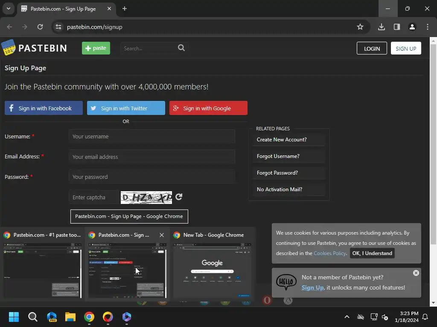Follow the Sign Up link in hello popup
This screenshot has height=327, width=437.
click(x=313, y=287)
